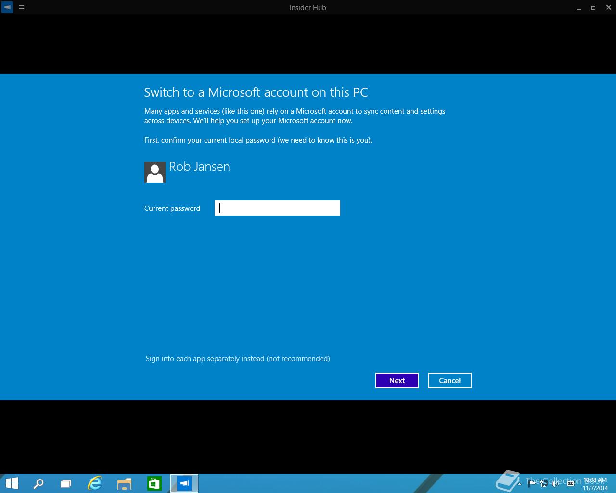Choose Sign into each app separately instead

tap(238, 359)
